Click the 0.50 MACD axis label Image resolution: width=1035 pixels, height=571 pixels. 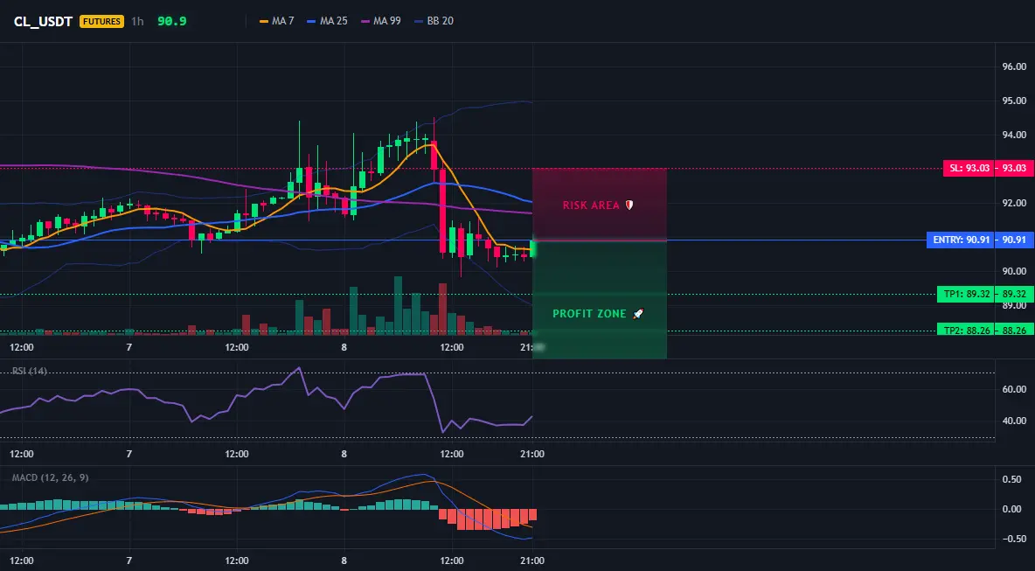tap(1013, 479)
